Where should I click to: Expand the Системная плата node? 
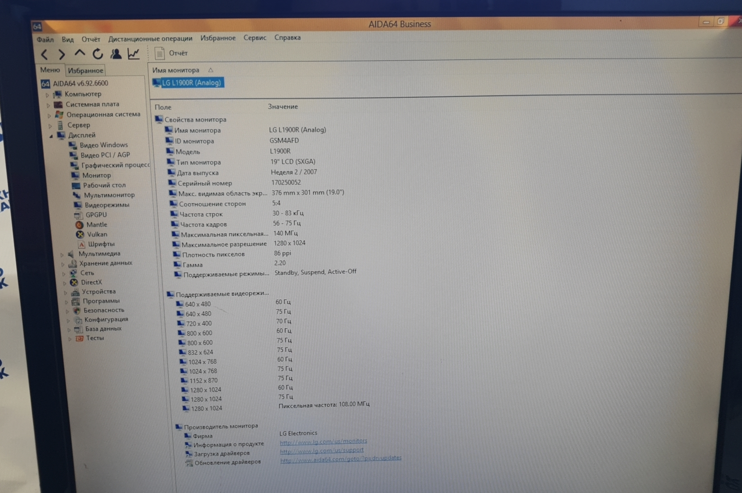(x=48, y=105)
